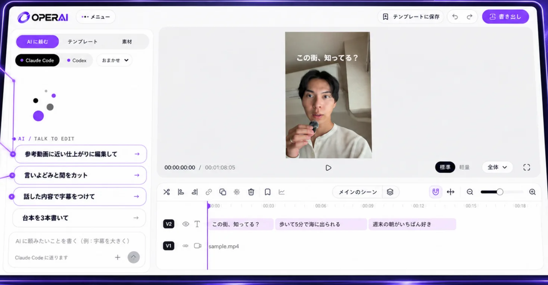The height and width of the screenshot is (285, 548).
Task: Switch the AI agent to Codex
Action: point(77,61)
